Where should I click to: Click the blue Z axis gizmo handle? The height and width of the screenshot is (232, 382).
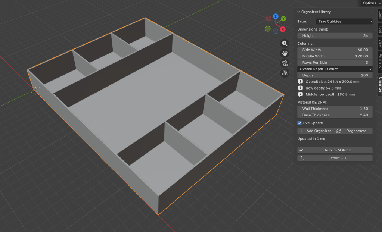[x=276, y=16]
